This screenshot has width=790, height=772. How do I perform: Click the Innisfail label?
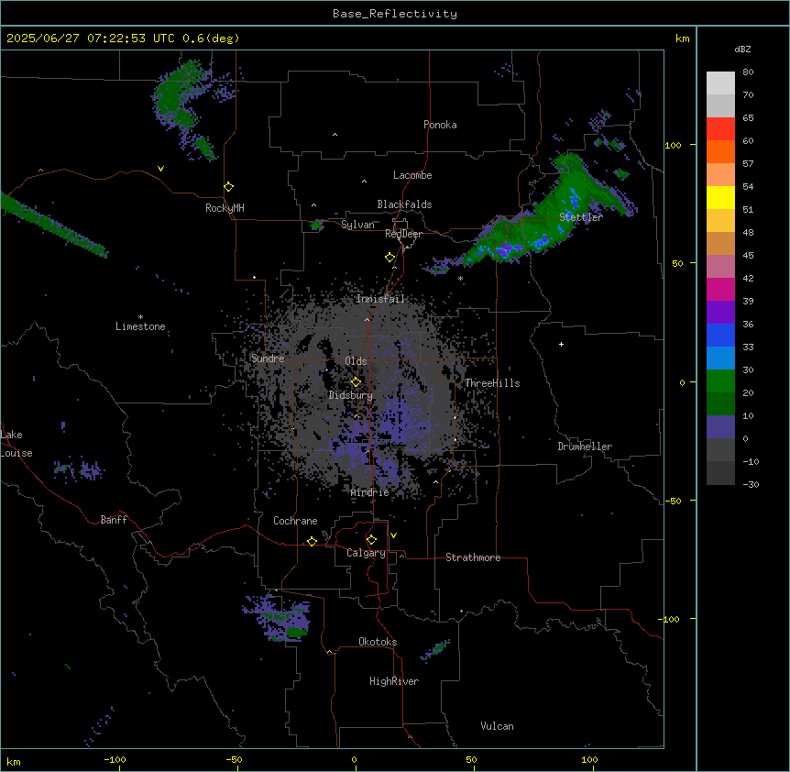[x=380, y=299]
